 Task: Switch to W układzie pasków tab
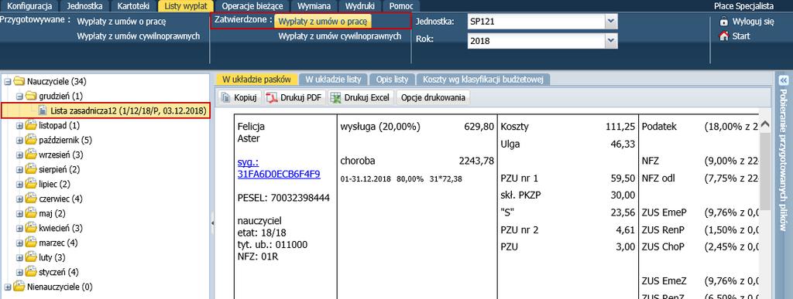click(256, 80)
